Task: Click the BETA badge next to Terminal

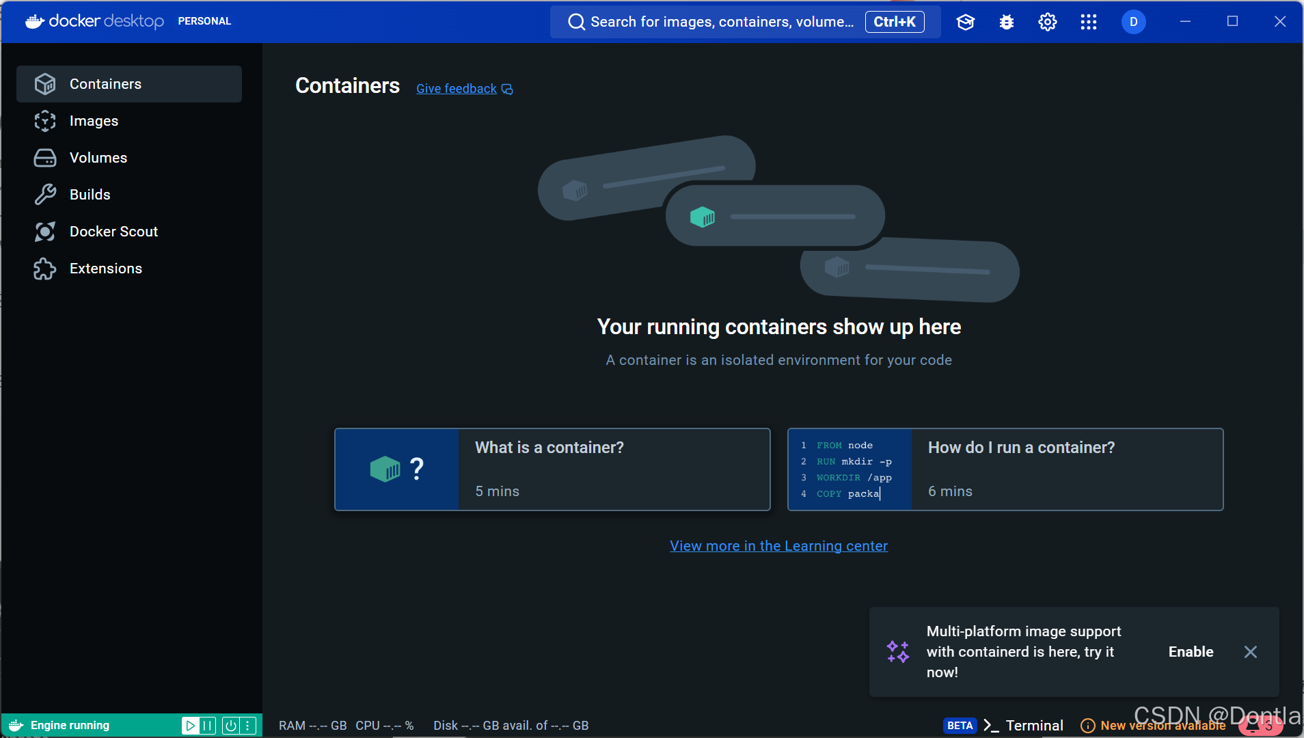Action: [960, 726]
